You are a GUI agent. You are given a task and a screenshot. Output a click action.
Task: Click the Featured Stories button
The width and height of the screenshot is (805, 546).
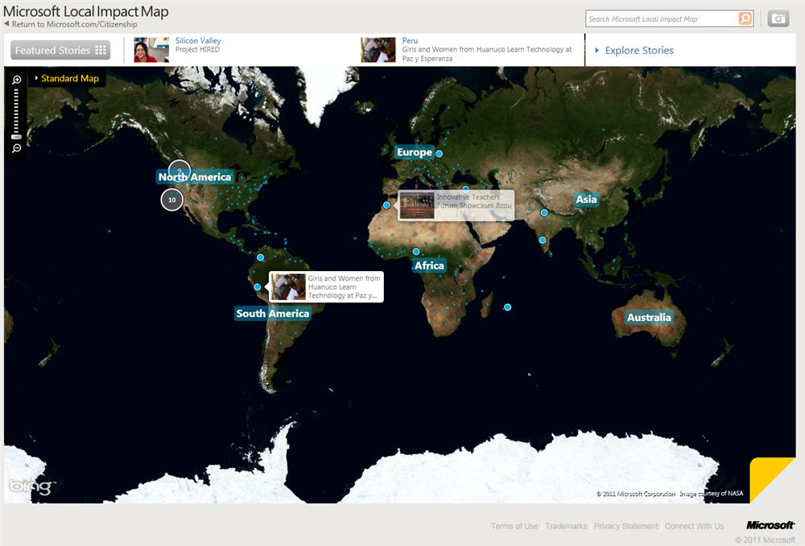point(60,50)
